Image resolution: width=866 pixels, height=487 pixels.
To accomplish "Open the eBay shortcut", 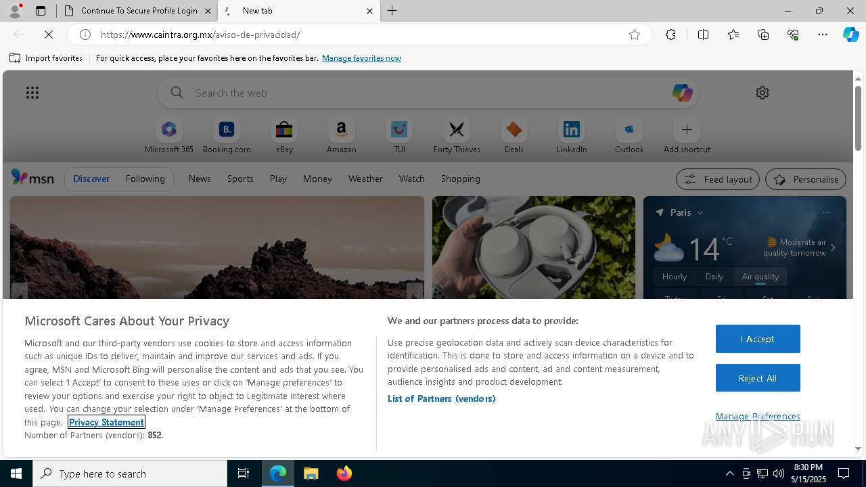I will pos(284,136).
